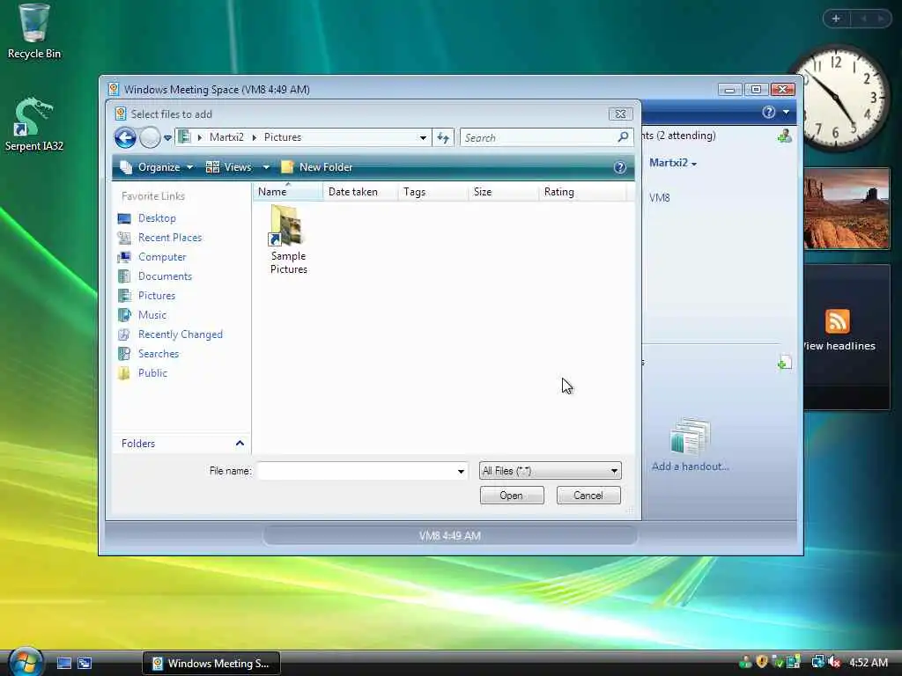
Task: Click the Views toolbar button
Action: (x=229, y=167)
